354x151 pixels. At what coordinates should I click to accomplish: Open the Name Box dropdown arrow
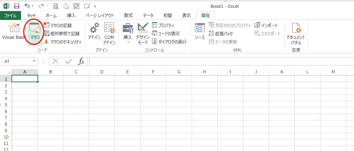coord(35,61)
